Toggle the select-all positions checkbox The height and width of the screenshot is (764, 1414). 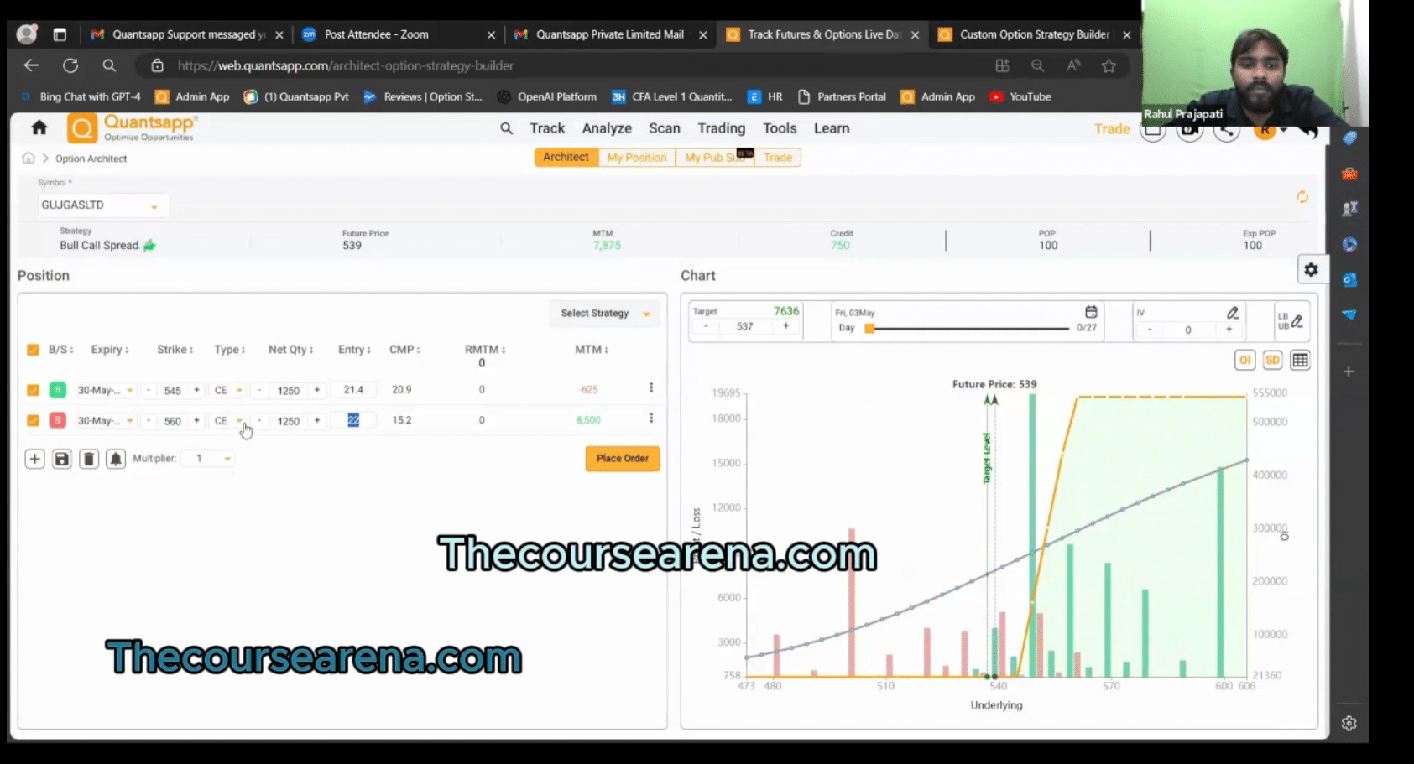pyautogui.click(x=33, y=350)
